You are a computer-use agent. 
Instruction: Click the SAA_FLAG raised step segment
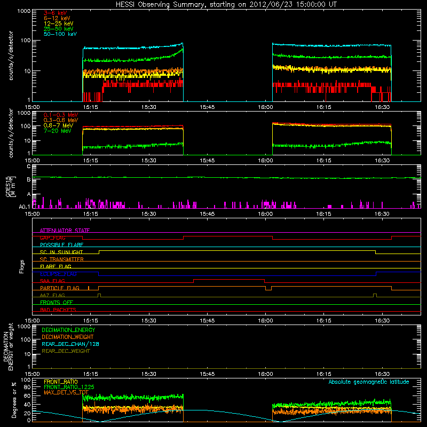coord(229,279)
